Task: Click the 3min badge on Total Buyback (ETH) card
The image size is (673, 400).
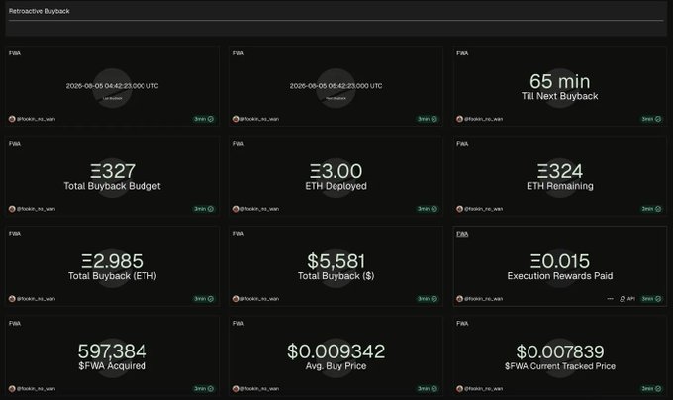Action: point(204,299)
